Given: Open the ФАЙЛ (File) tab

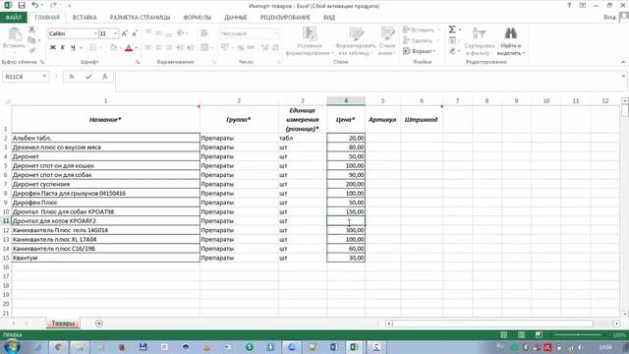Looking at the screenshot, I should pos(13,18).
